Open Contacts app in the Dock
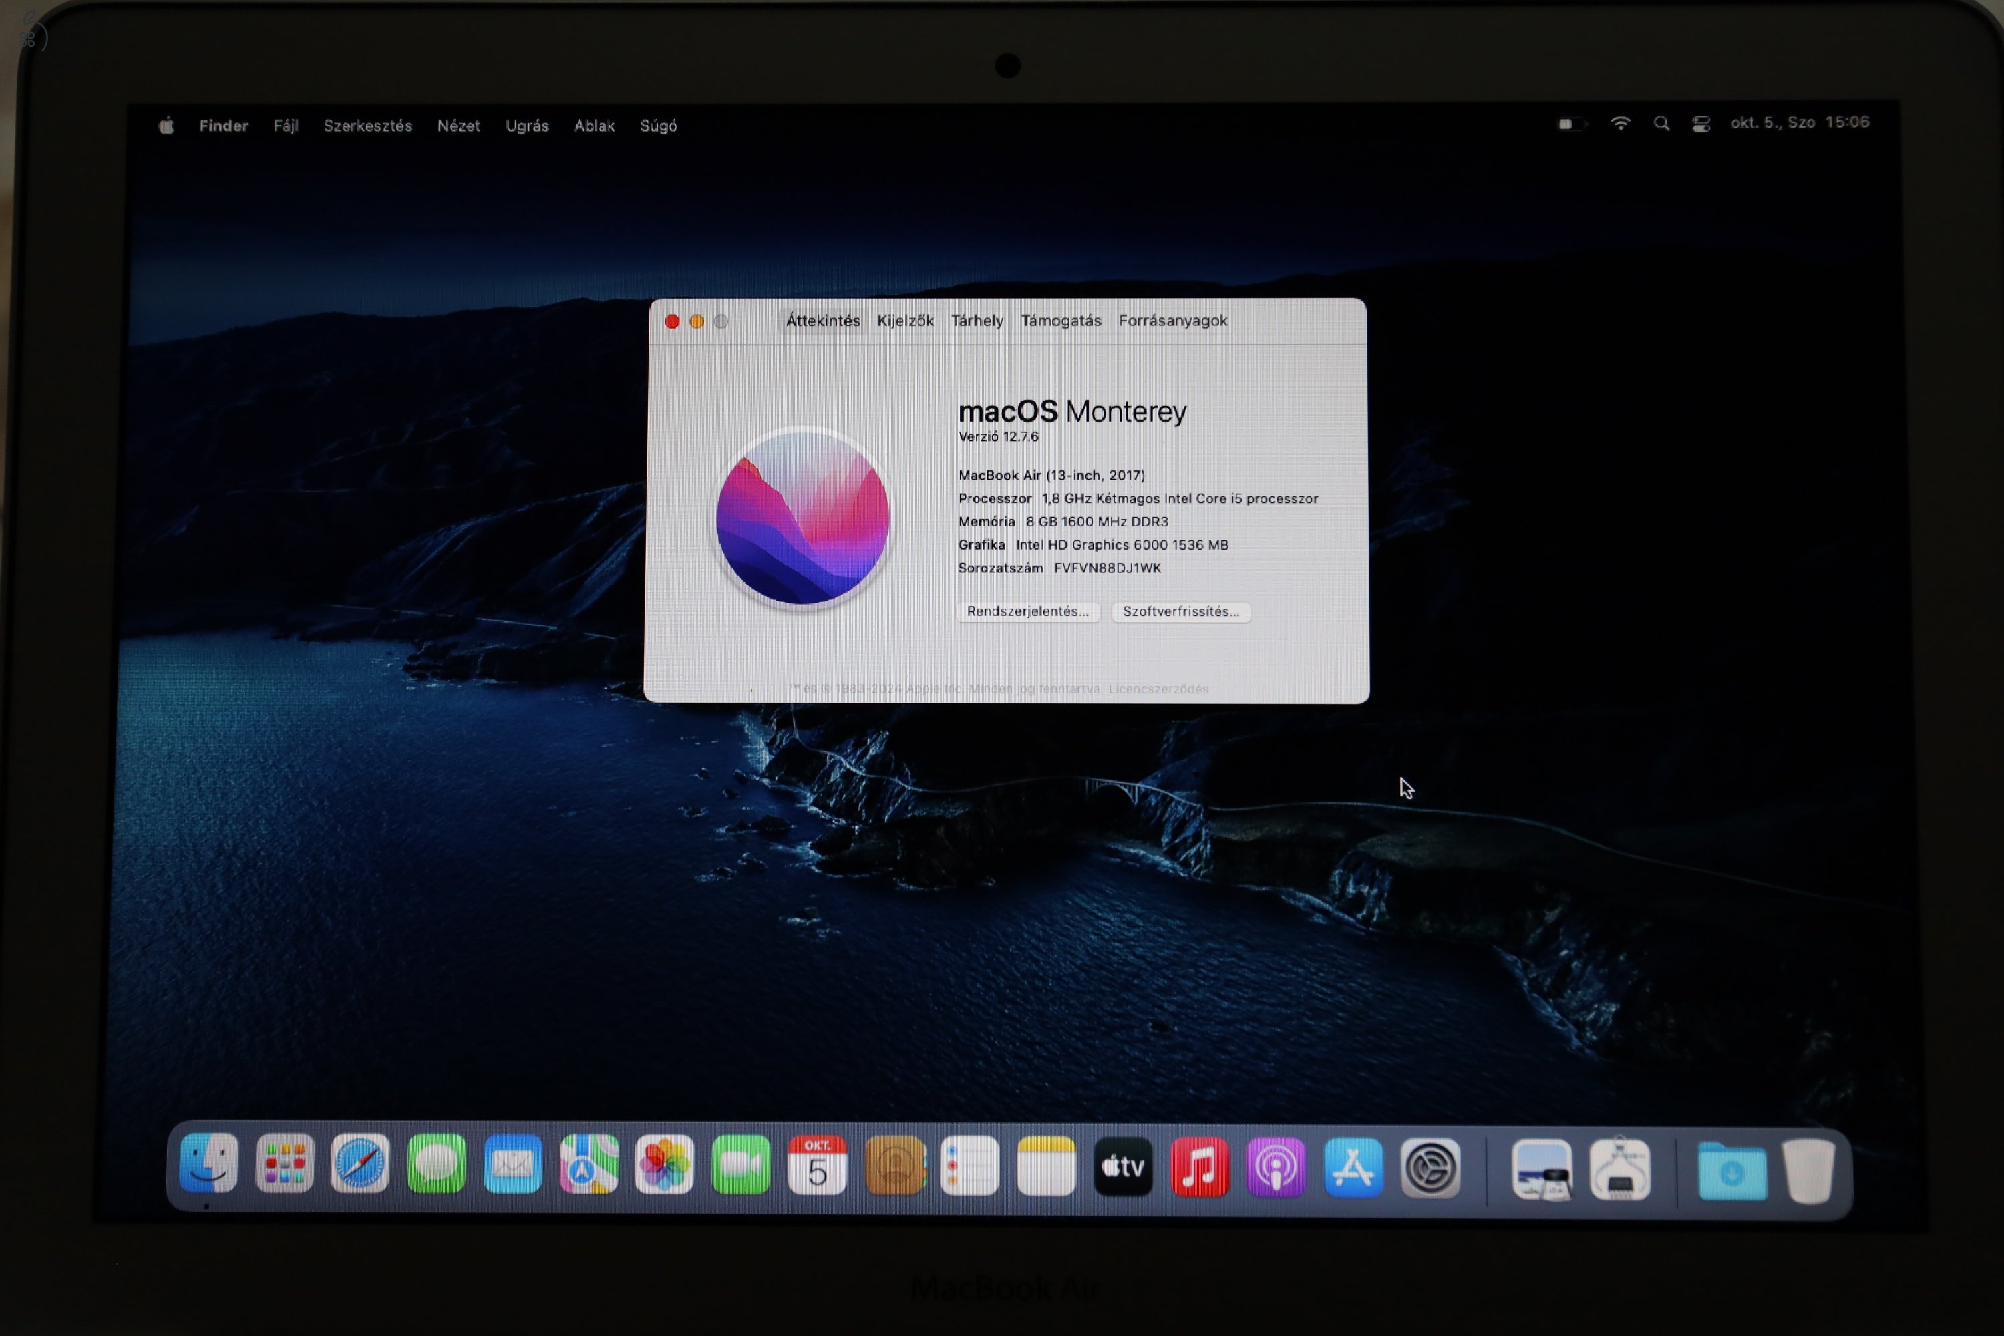Screen dimensions: 2004x1336 pyautogui.click(x=894, y=1166)
